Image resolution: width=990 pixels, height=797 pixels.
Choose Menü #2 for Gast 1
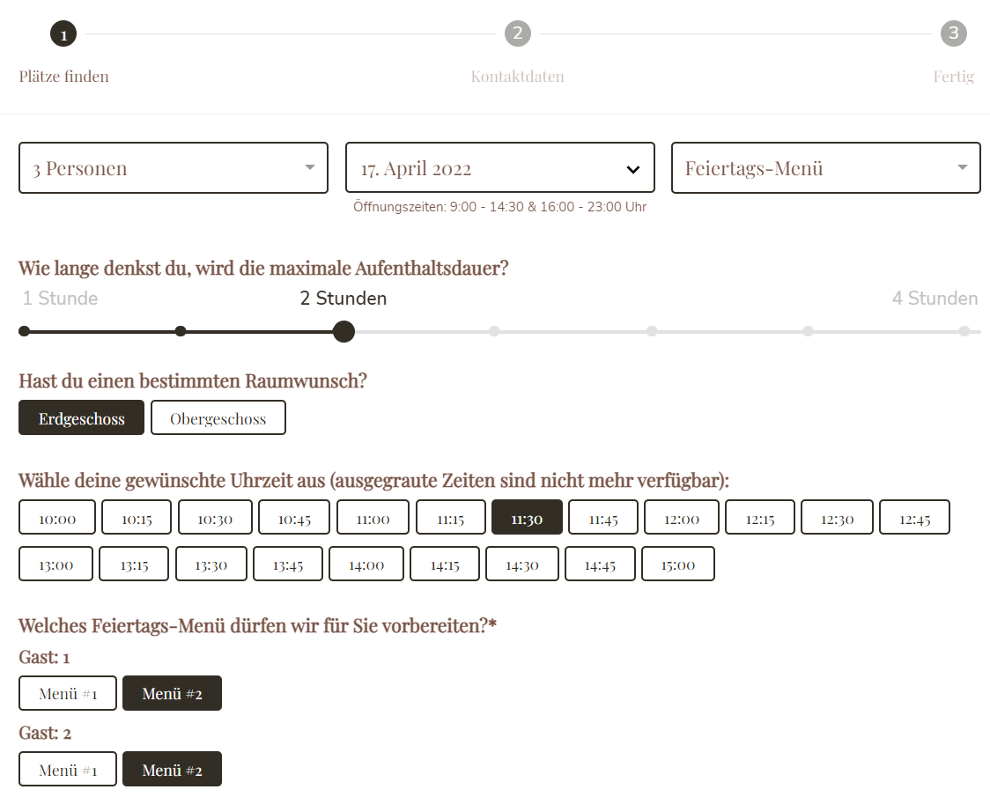pos(172,693)
